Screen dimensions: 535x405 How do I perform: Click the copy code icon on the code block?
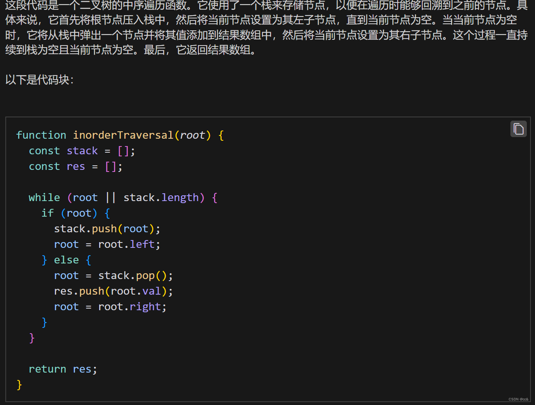click(x=518, y=128)
